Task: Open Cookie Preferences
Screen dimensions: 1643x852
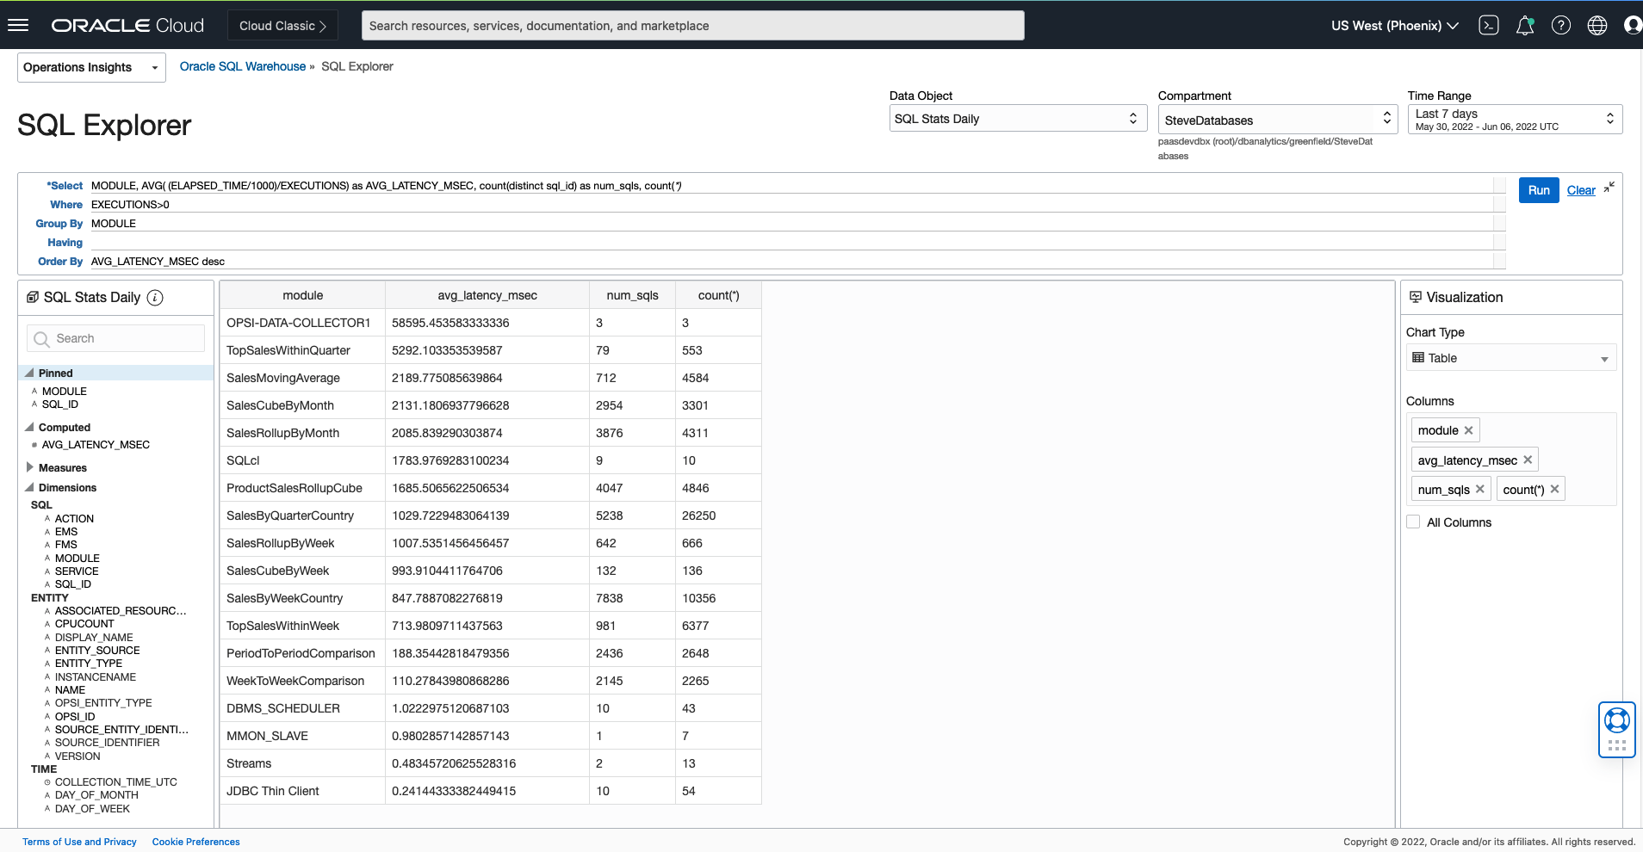Action: 195,841
